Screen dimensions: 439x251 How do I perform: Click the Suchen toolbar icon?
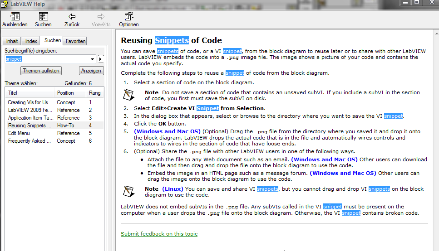pos(43,19)
